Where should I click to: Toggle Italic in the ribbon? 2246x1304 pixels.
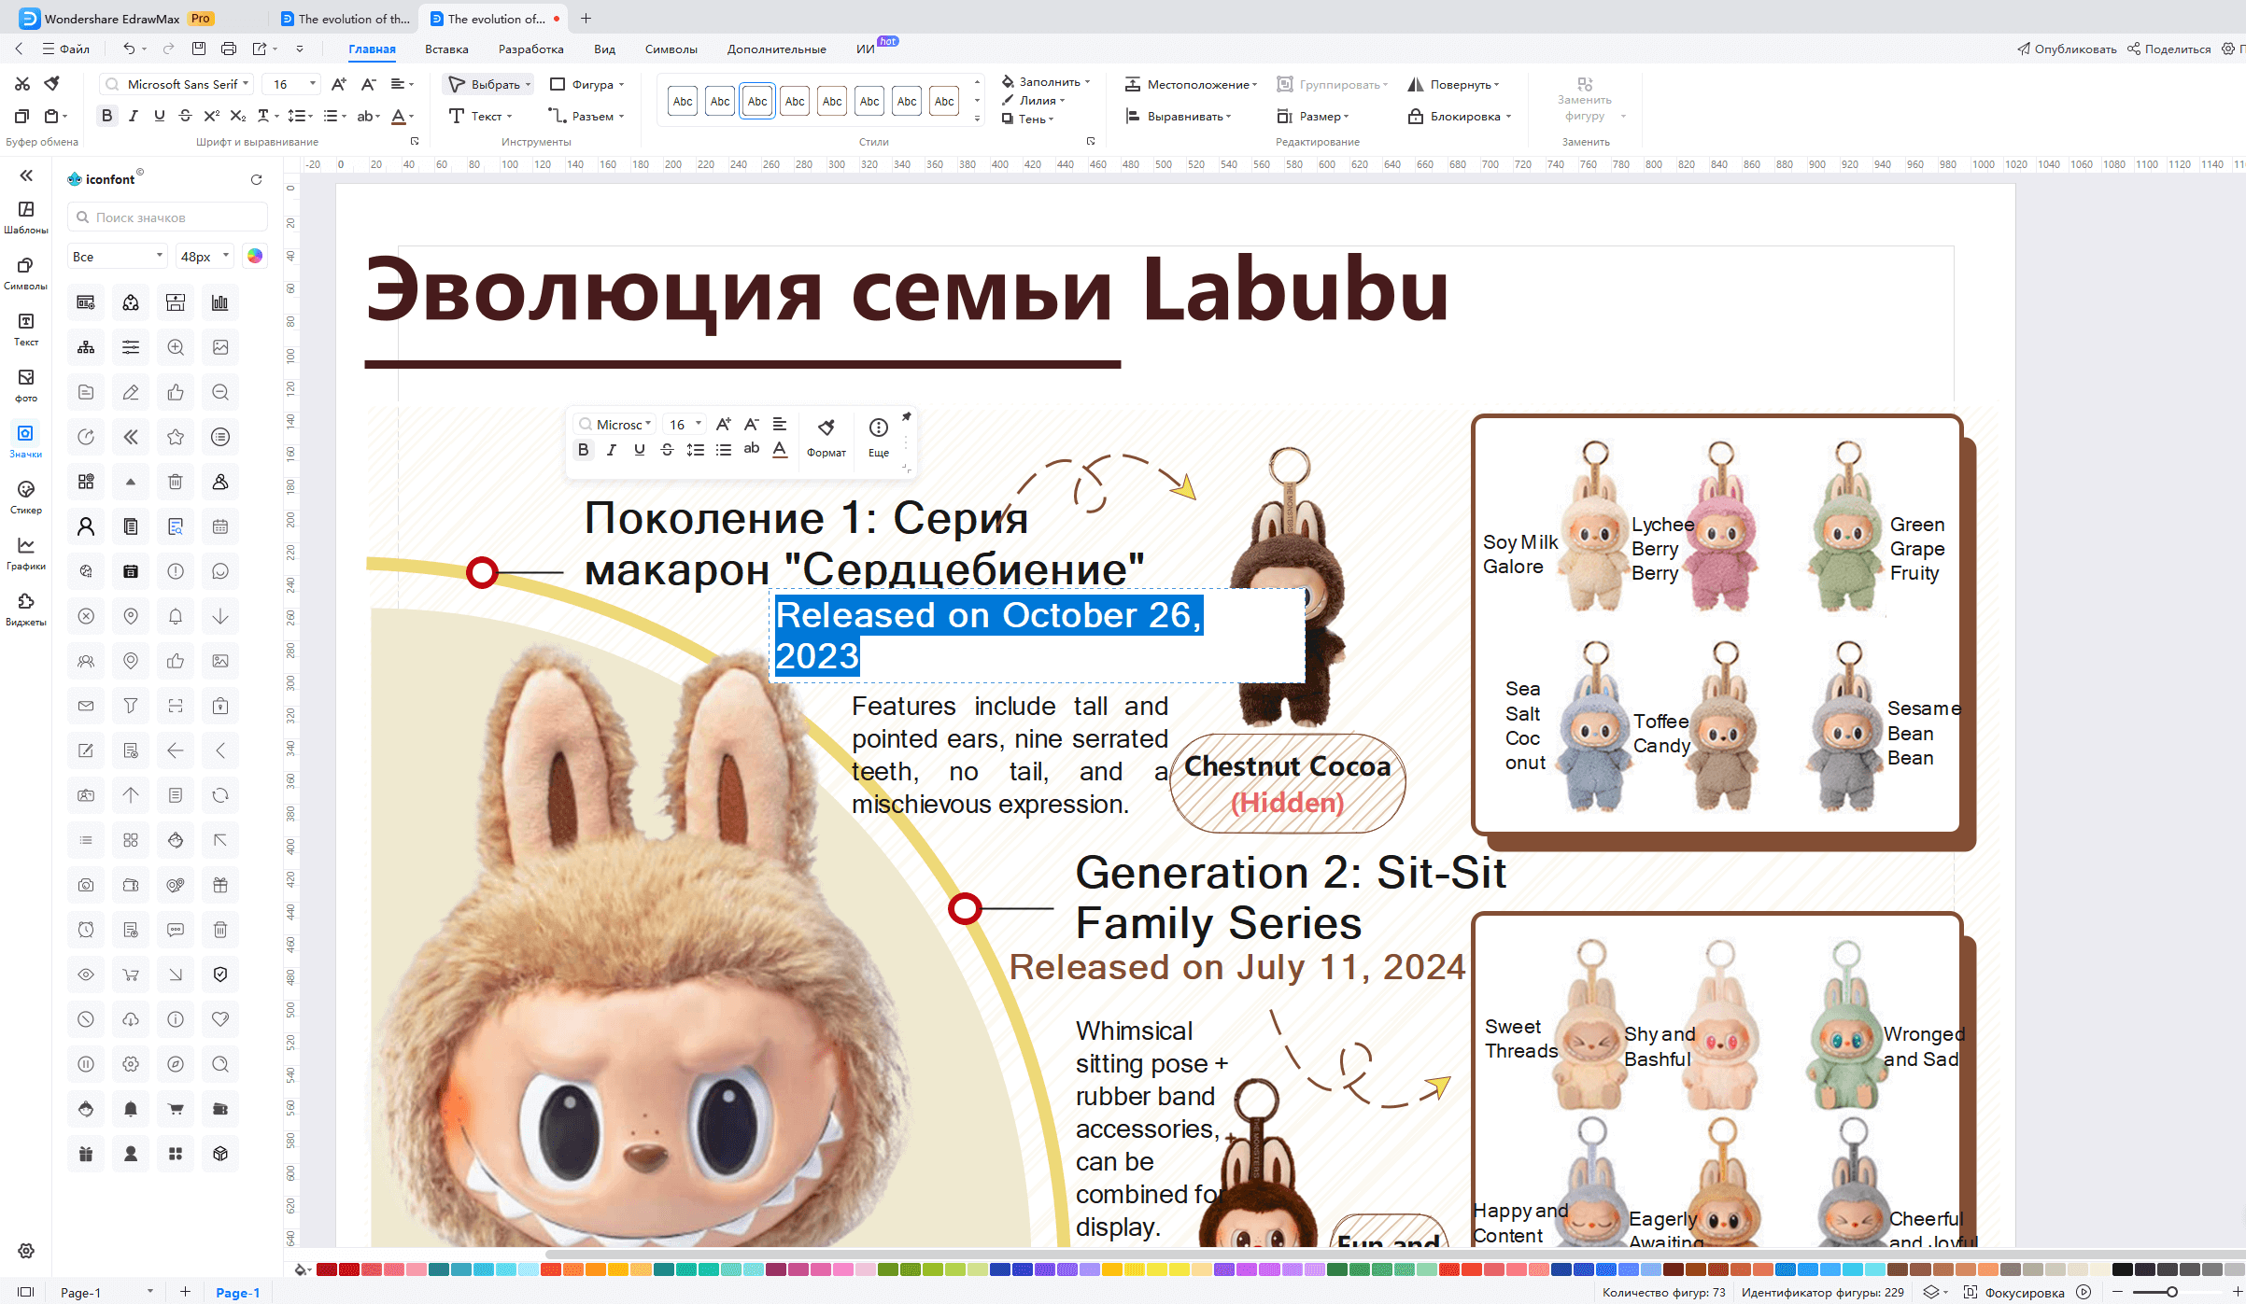[134, 116]
